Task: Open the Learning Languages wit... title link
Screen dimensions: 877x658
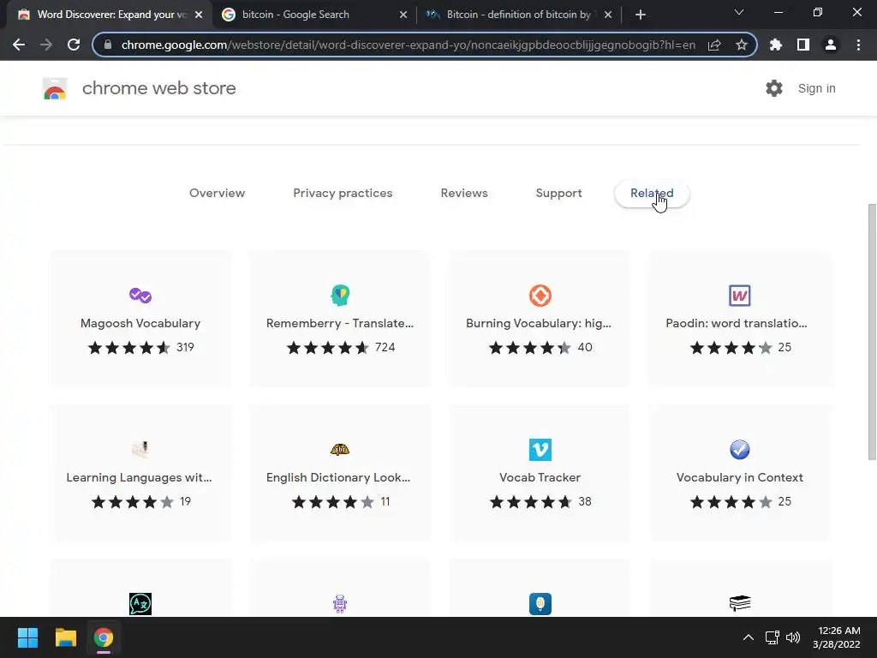Action: (x=140, y=477)
